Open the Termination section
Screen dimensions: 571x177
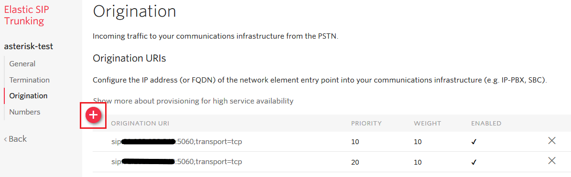click(x=30, y=80)
